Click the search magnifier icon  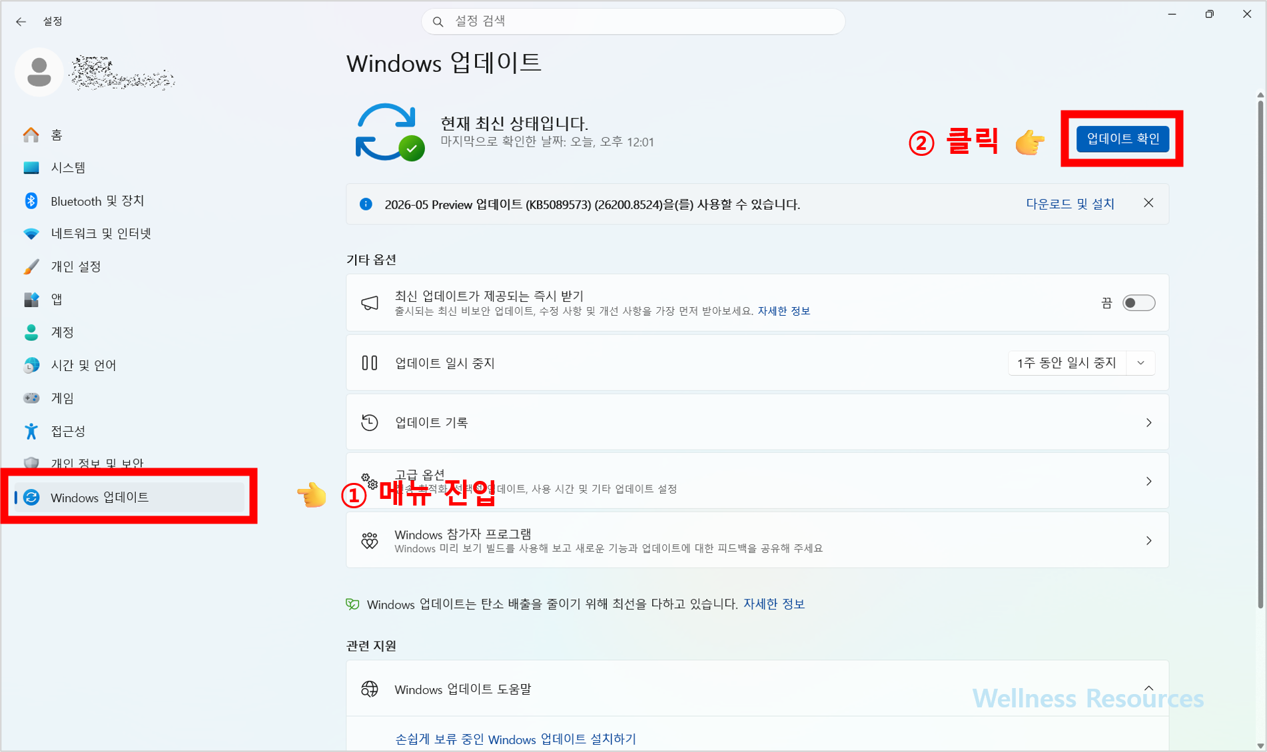point(438,22)
